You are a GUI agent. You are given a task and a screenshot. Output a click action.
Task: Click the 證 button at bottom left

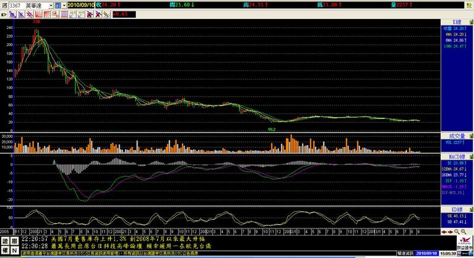coord(5,241)
